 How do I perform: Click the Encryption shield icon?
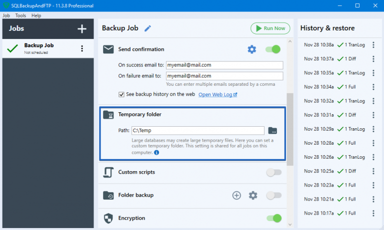click(108, 218)
